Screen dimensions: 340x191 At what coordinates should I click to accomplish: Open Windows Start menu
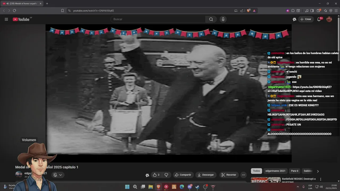127,187
